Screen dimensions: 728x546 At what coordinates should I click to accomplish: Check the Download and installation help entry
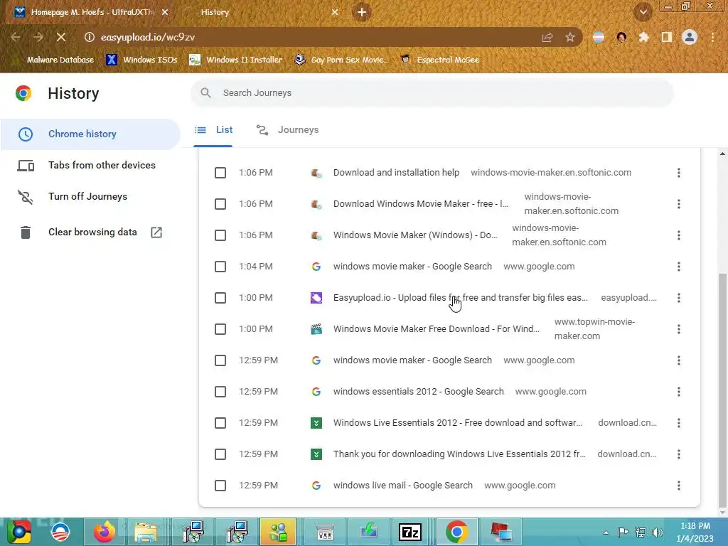tap(220, 173)
